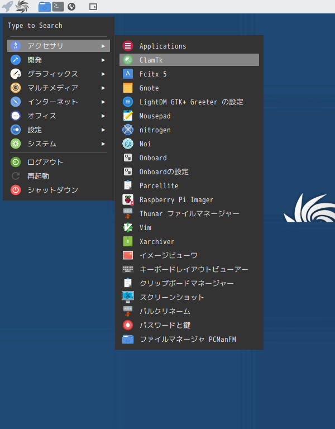Click the 開発 hammer icon
Image resolution: width=335 pixels, height=429 pixels.
[16, 60]
